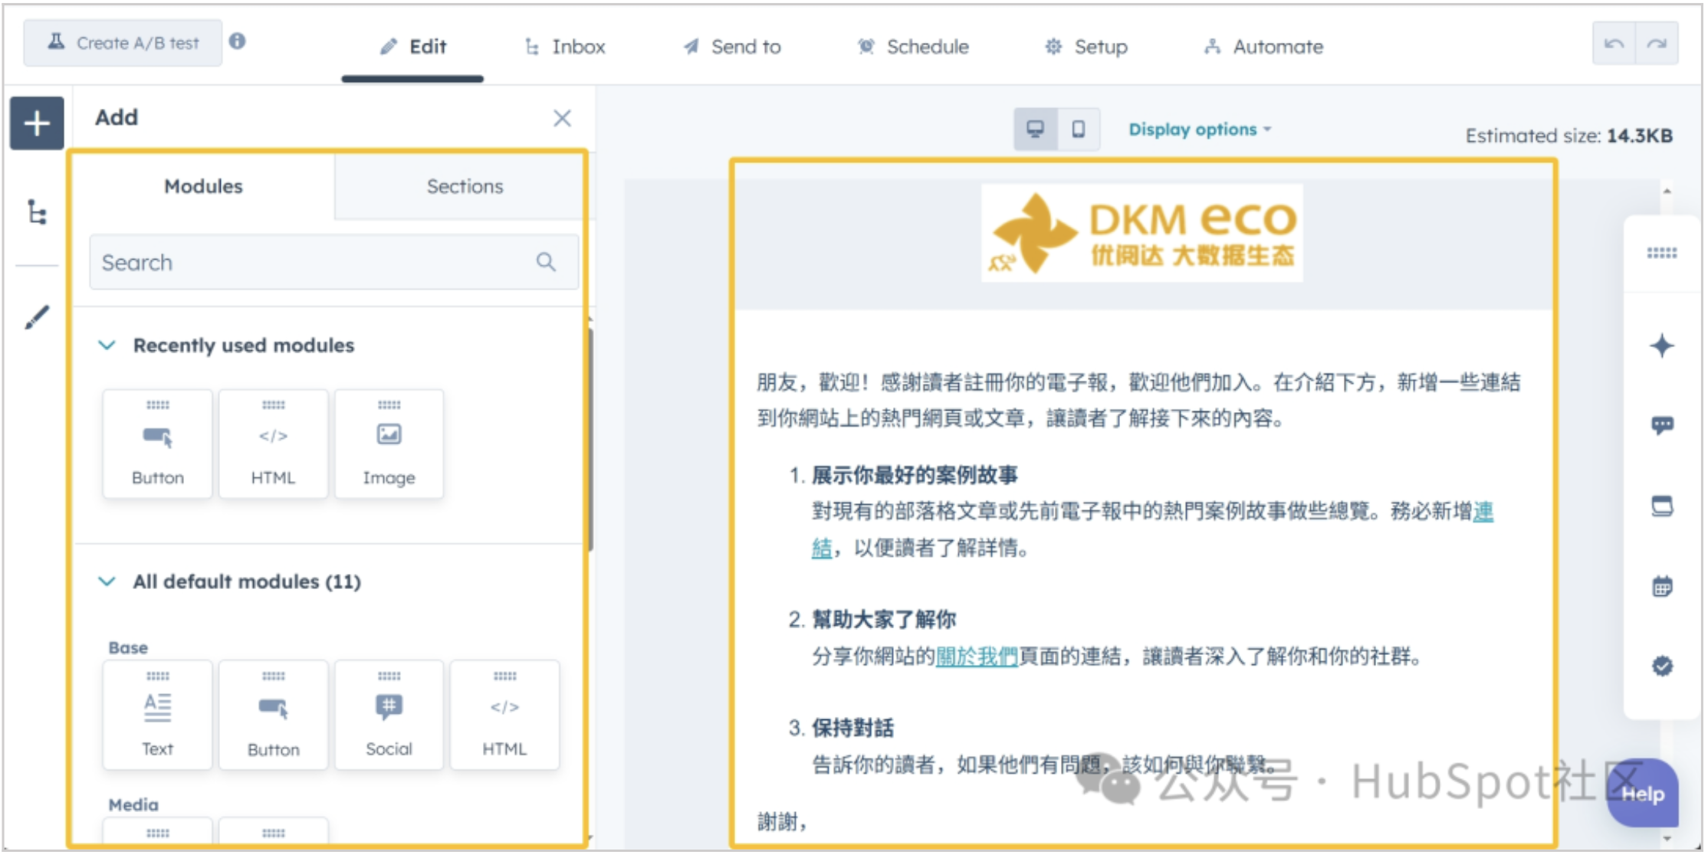Open the contents tree view icon

[x=37, y=212]
